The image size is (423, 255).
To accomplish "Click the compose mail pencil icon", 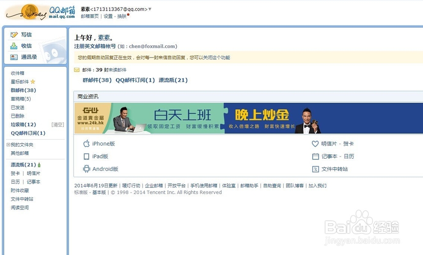I will coord(14,35).
